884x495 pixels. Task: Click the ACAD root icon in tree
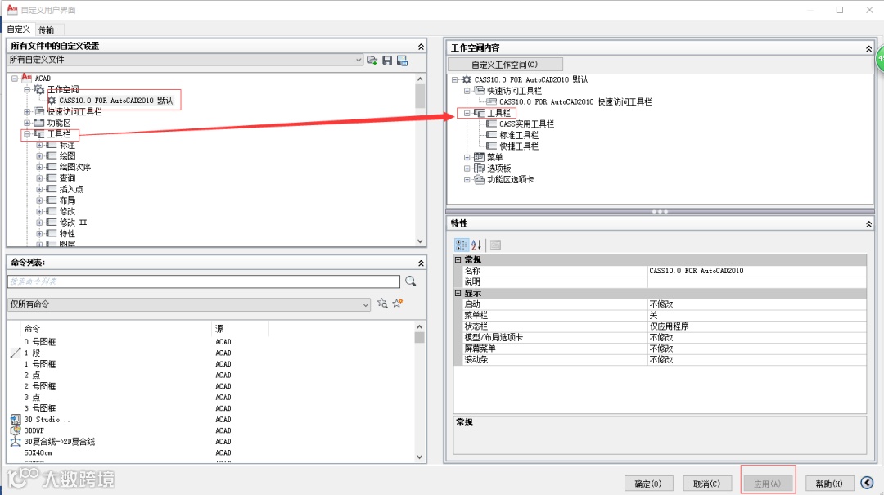click(x=26, y=78)
